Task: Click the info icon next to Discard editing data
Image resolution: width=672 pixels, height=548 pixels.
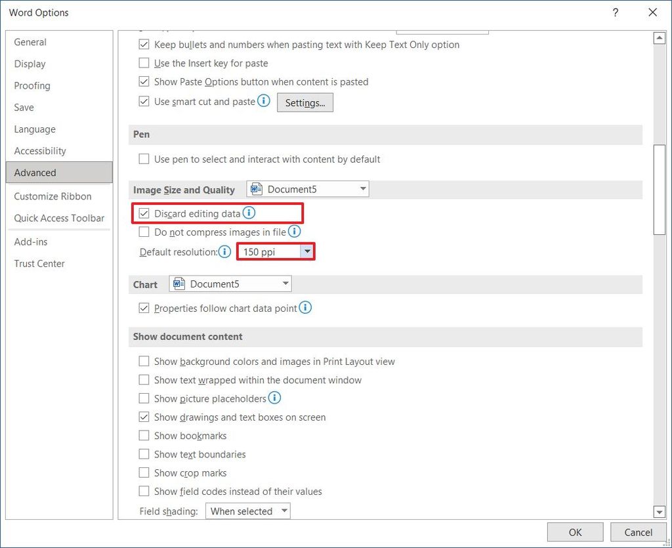Action: point(249,212)
